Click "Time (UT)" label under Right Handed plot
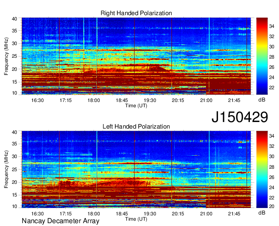This screenshot has height=226, width=279. 136,106
